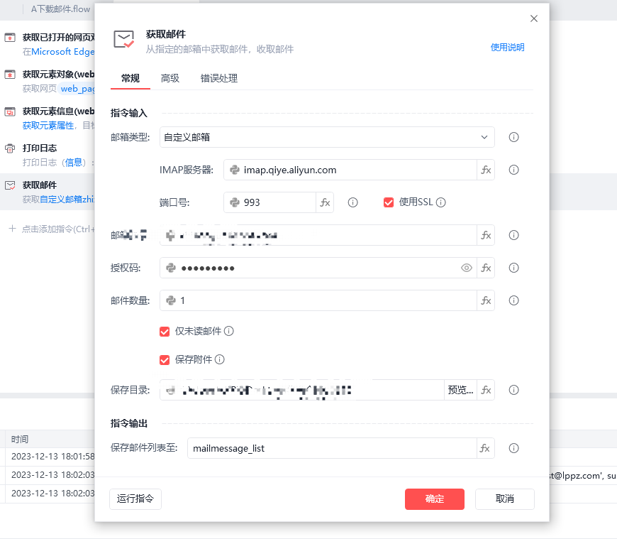This screenshot has width=617, height=539.
Task: Click the fx icon beside IMAP服务器 field
Action: [486, 170]
